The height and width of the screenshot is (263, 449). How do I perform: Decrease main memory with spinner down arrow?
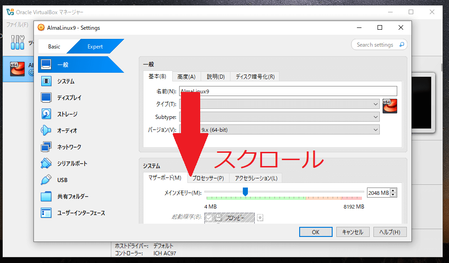pos(393,195)
